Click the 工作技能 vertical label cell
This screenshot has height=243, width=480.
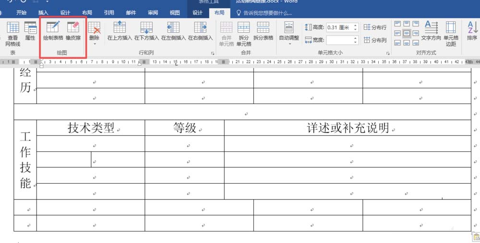[25, 160]
